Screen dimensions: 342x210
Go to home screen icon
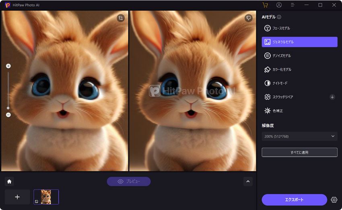(9, 181)
